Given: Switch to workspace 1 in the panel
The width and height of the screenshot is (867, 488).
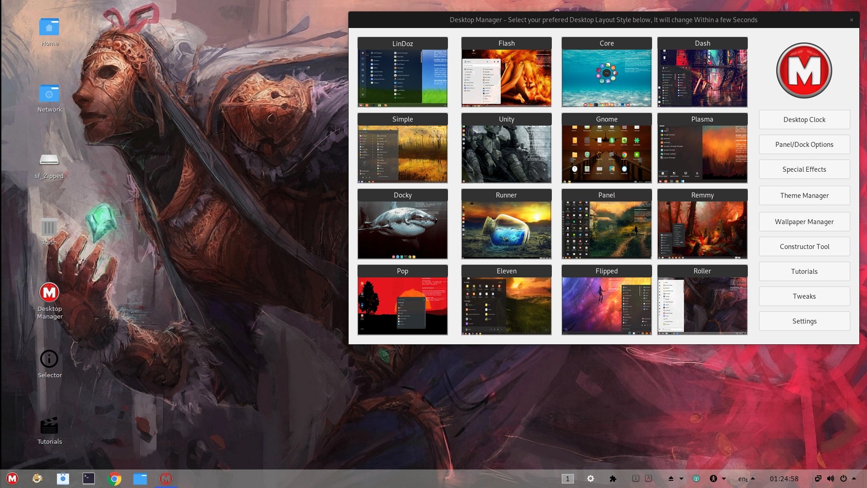Looking at the screenshot, I should click(568, 479).
